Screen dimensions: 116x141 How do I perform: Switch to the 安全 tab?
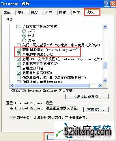[x=22, y=12]
